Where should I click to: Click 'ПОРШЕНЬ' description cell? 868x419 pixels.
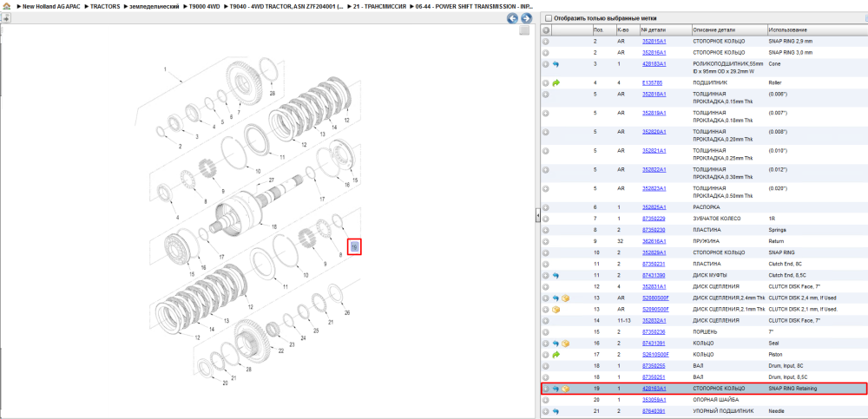705,331
